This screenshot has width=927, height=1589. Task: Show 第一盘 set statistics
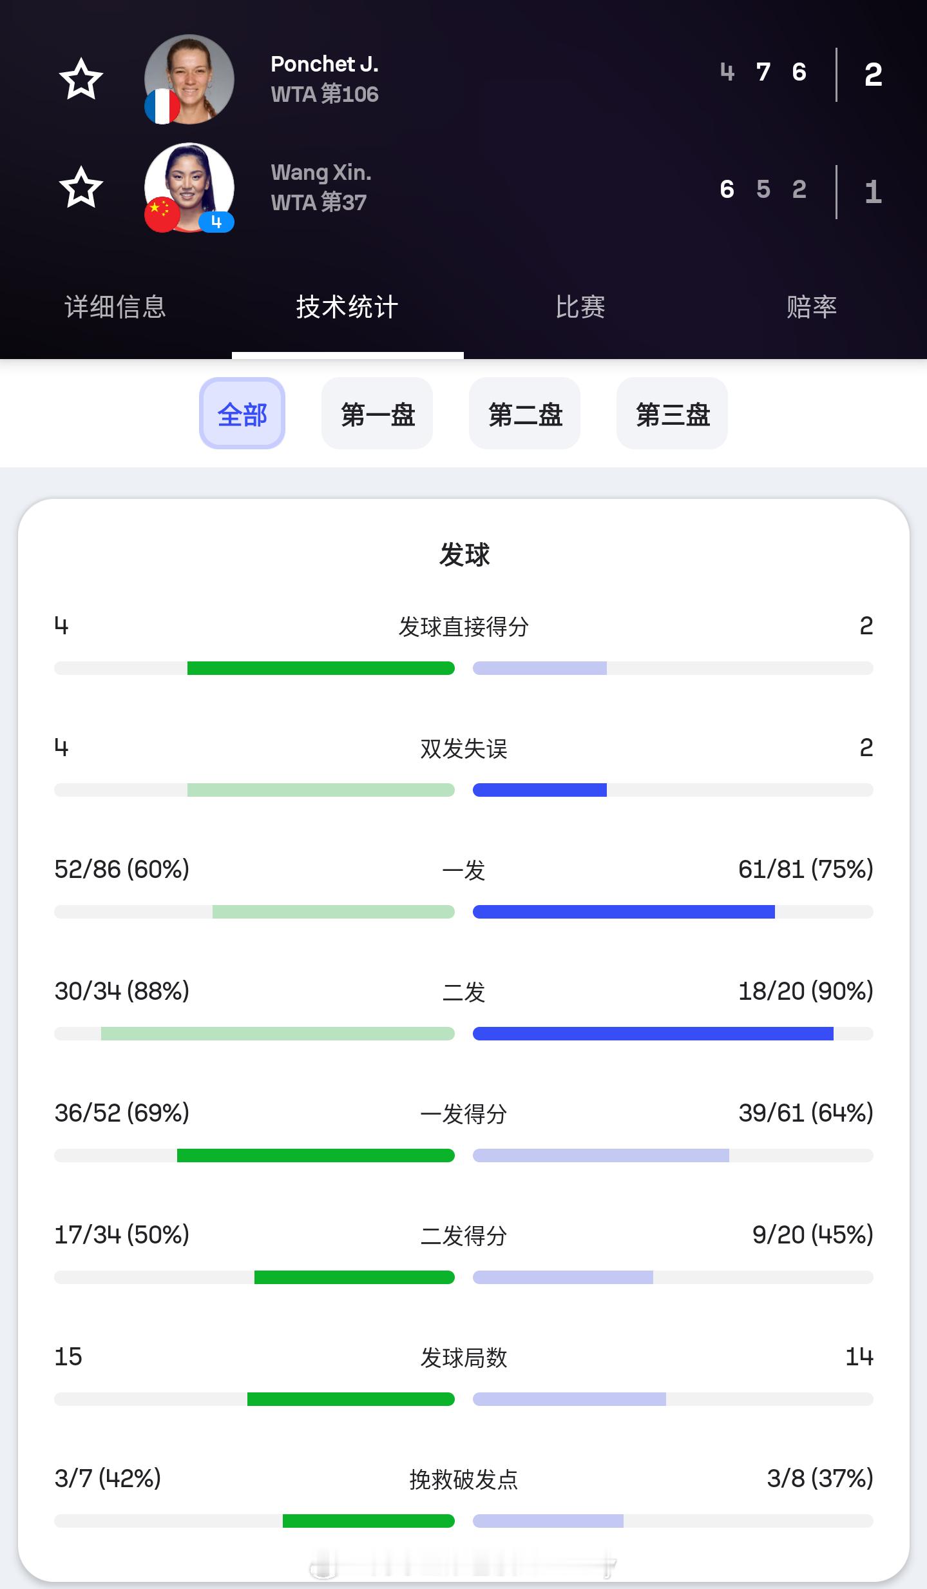[377, 413]
